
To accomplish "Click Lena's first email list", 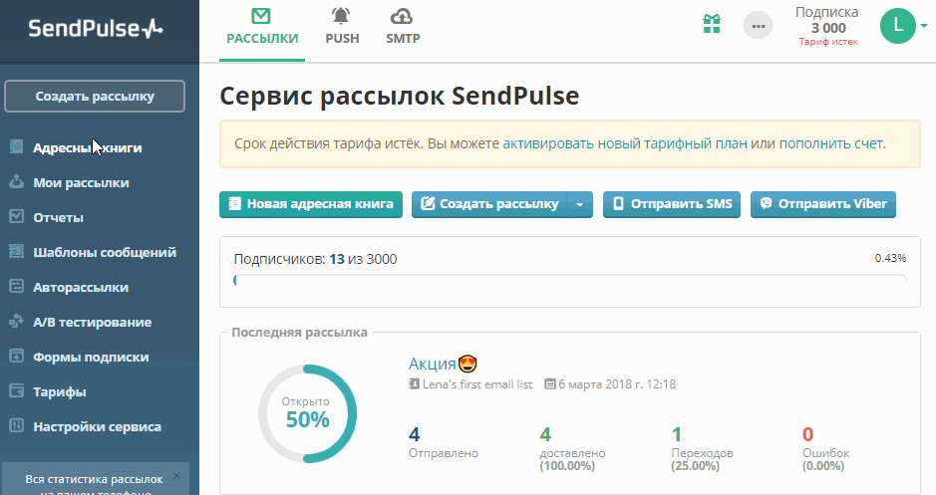I will (x=477, y=384).
